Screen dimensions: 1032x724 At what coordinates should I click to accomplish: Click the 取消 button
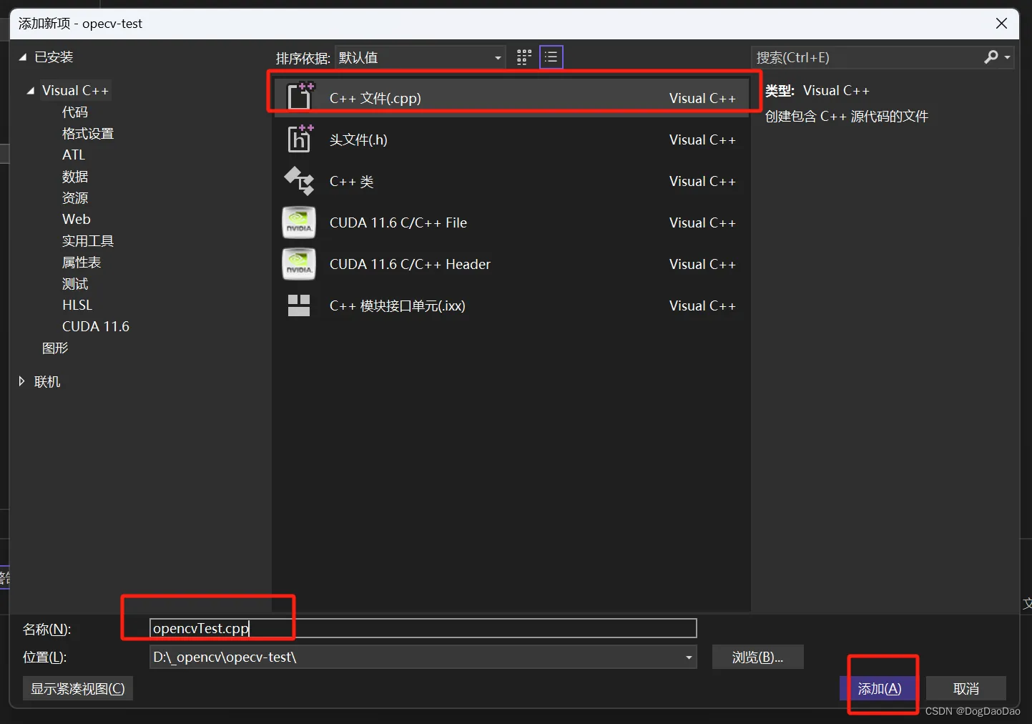coord(966,688)
